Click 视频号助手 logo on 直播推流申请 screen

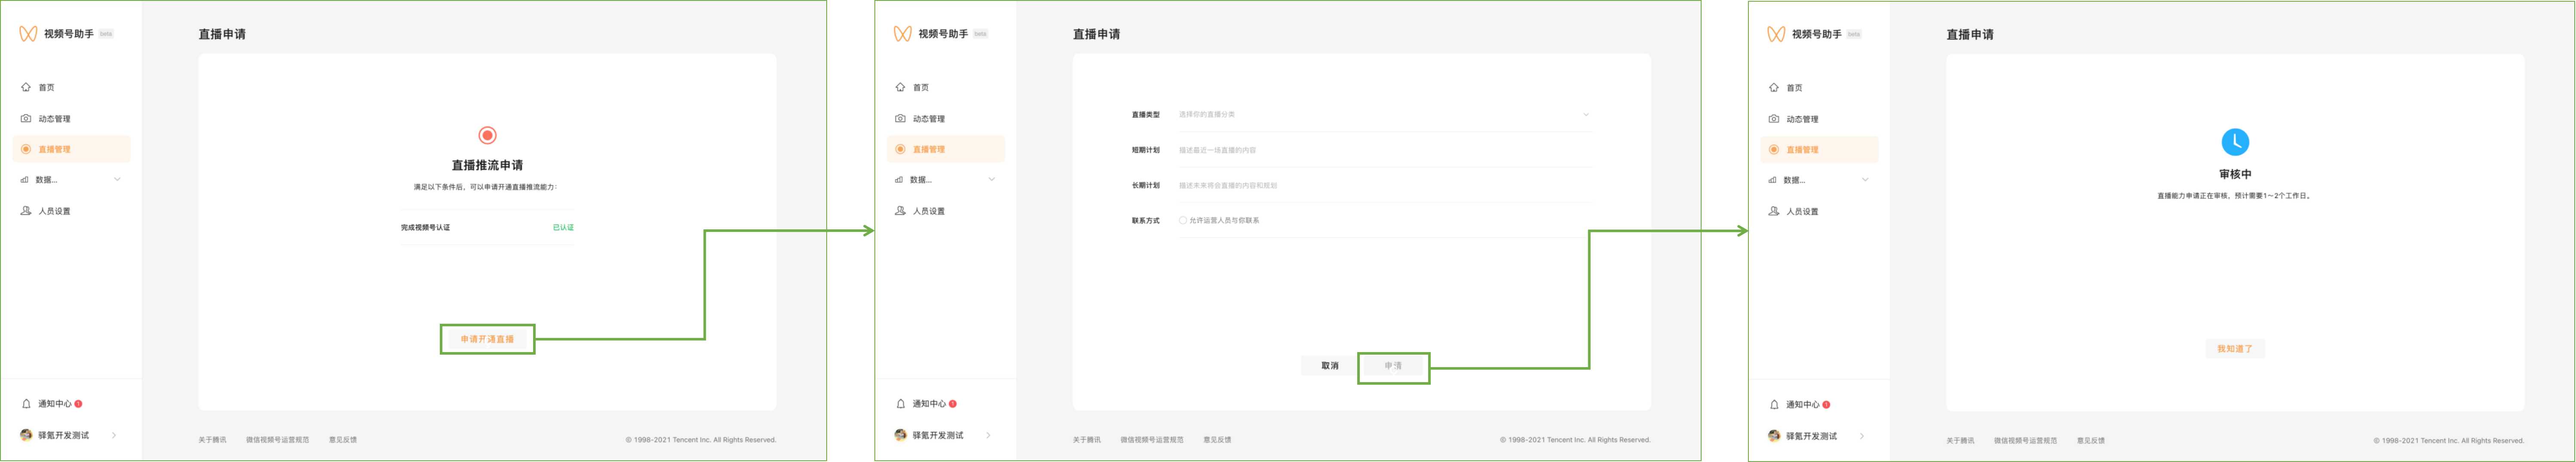28,34
